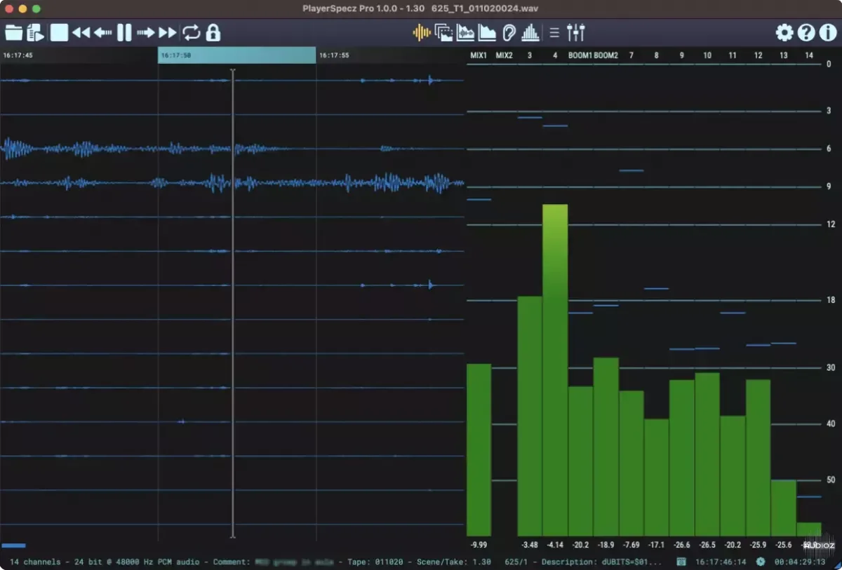Click channel 11 label in meter header
This screenshot has height=570, width=842.
[x=733, y=55]
